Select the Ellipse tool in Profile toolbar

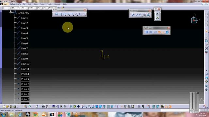tap(72, 14)
